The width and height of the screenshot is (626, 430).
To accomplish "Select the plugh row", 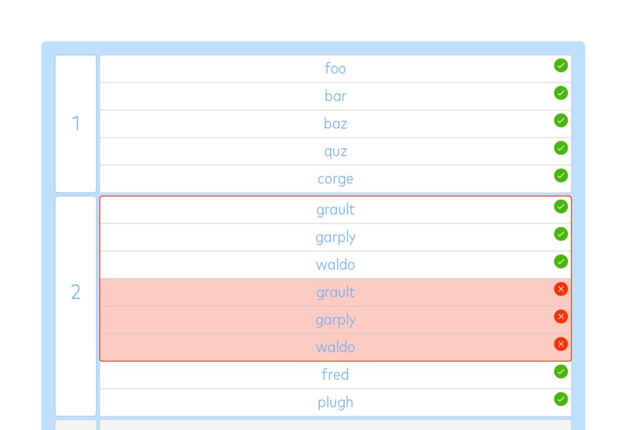I will pos(336,402).
